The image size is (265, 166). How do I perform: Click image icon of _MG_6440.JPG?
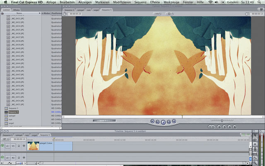[8, 49]
